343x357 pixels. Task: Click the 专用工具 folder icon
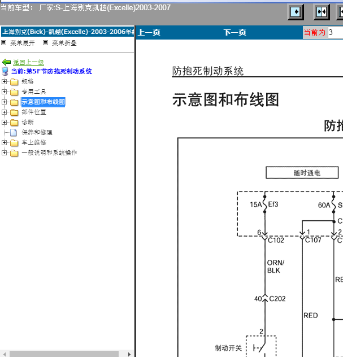14,92
